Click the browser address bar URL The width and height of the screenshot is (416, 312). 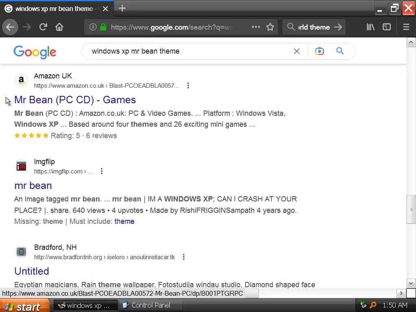tap(171, 27)
